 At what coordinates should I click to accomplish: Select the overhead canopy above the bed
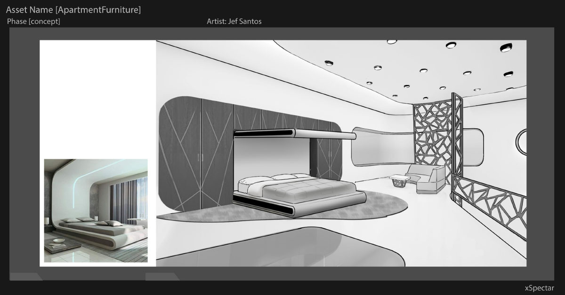tap(294, 135)
